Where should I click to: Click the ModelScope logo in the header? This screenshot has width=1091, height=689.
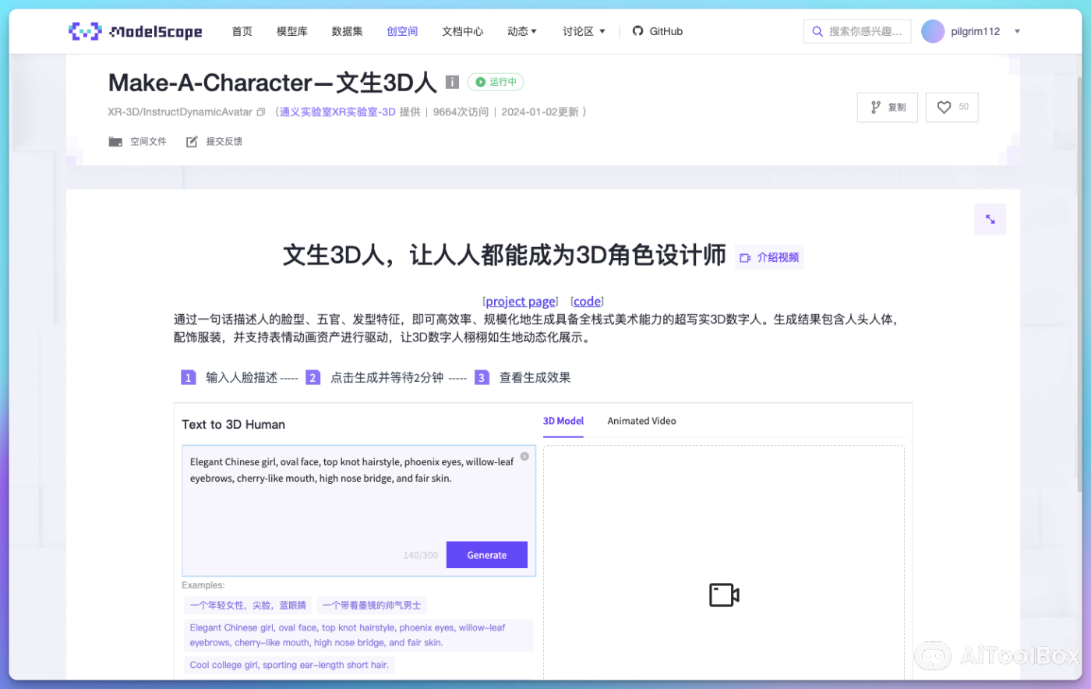(135, 31)
